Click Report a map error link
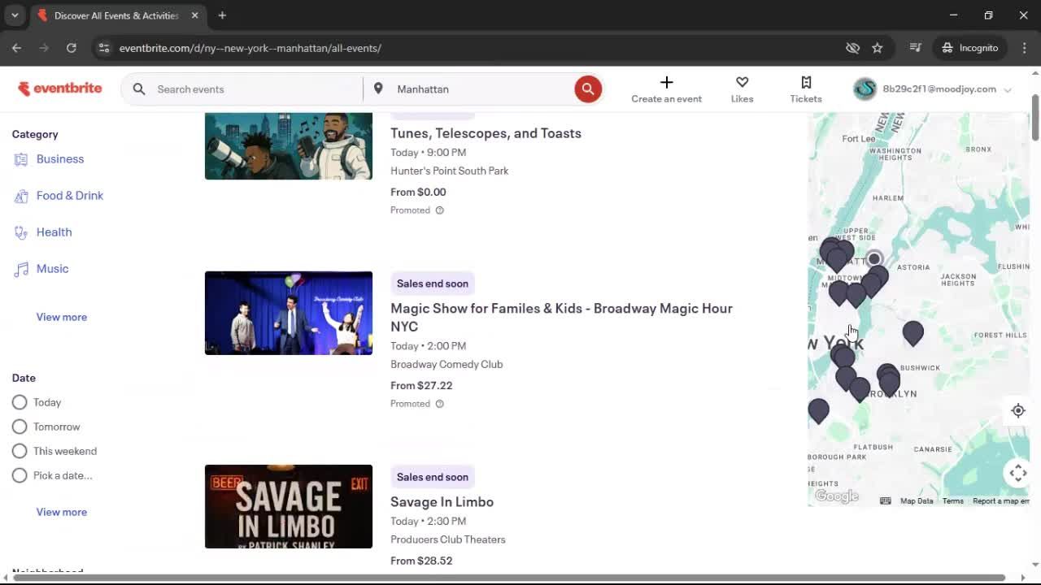The height and width of the screenshot is (585, 1041). pos(1000,501)
